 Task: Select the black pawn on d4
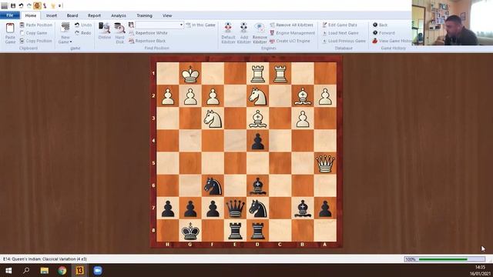(x=258, y=141)
